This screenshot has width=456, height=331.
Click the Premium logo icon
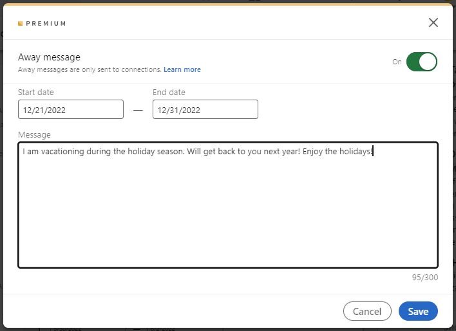coord(21,24)
